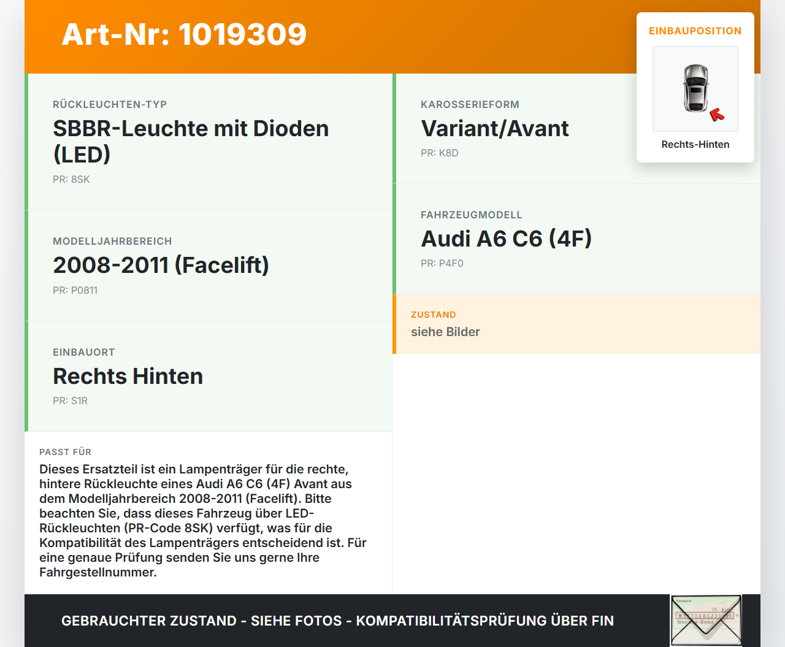Open siehe Bilder link under Zustand
The width and height of the screenshot is (785, 647).
[445, 332]
